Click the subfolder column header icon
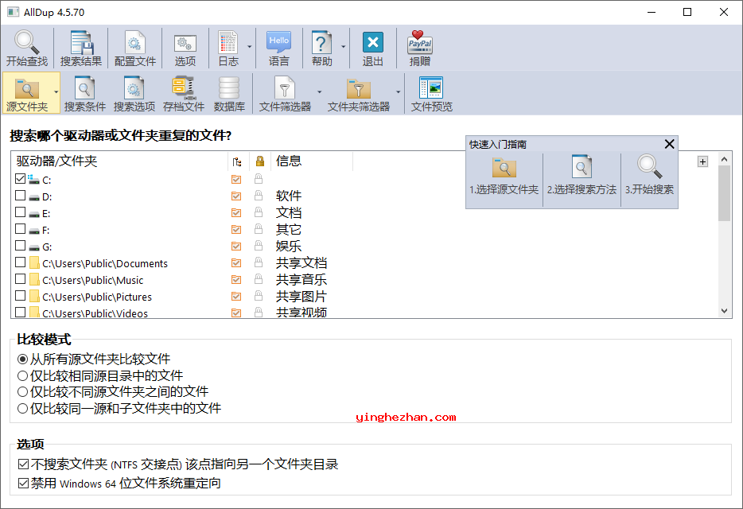The image size is (743, 509). point(237,161)
